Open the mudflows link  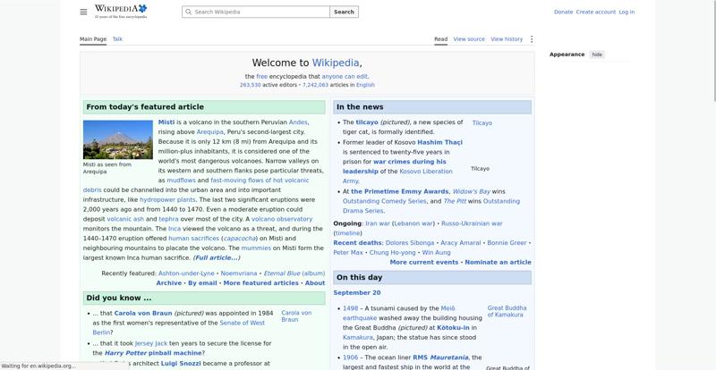point(181,181)
